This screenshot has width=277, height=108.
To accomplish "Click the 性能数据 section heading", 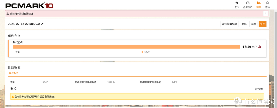I will coord(14,67).
